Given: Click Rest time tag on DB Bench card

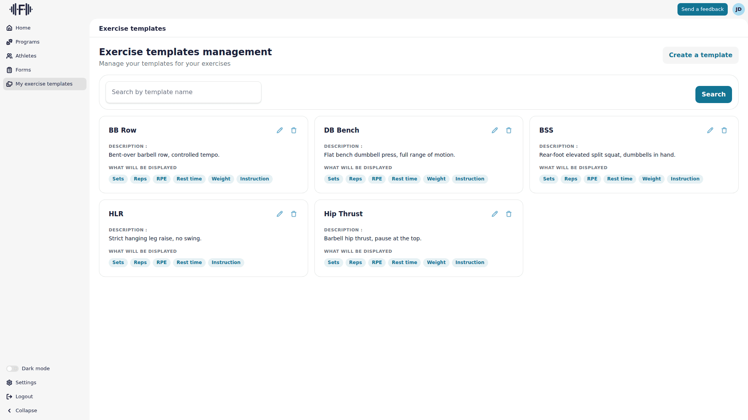Looking at the screenshot, I should point(404,179).
